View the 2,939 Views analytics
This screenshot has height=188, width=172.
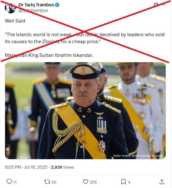[x=62, y=167]
